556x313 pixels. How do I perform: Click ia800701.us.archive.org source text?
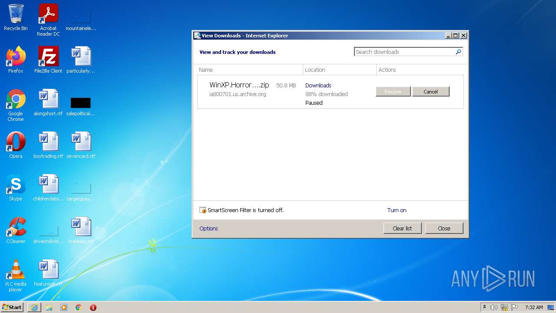click(x=238, y=94)
